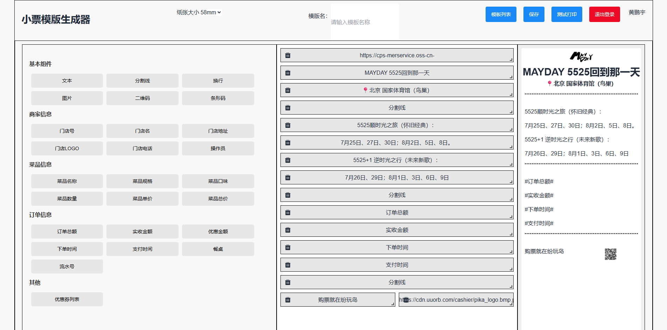
Task: Click trash icon on MAYDAY 5525回到那一天 row
Action: [288, 73]
